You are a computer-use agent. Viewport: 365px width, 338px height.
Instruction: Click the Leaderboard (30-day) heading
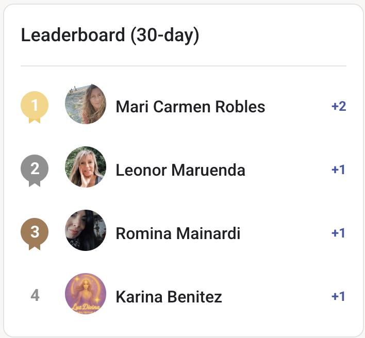point(110,36)
